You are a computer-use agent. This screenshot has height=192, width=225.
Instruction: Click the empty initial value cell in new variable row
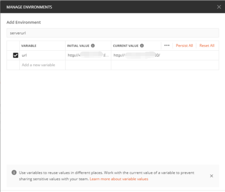88,65
